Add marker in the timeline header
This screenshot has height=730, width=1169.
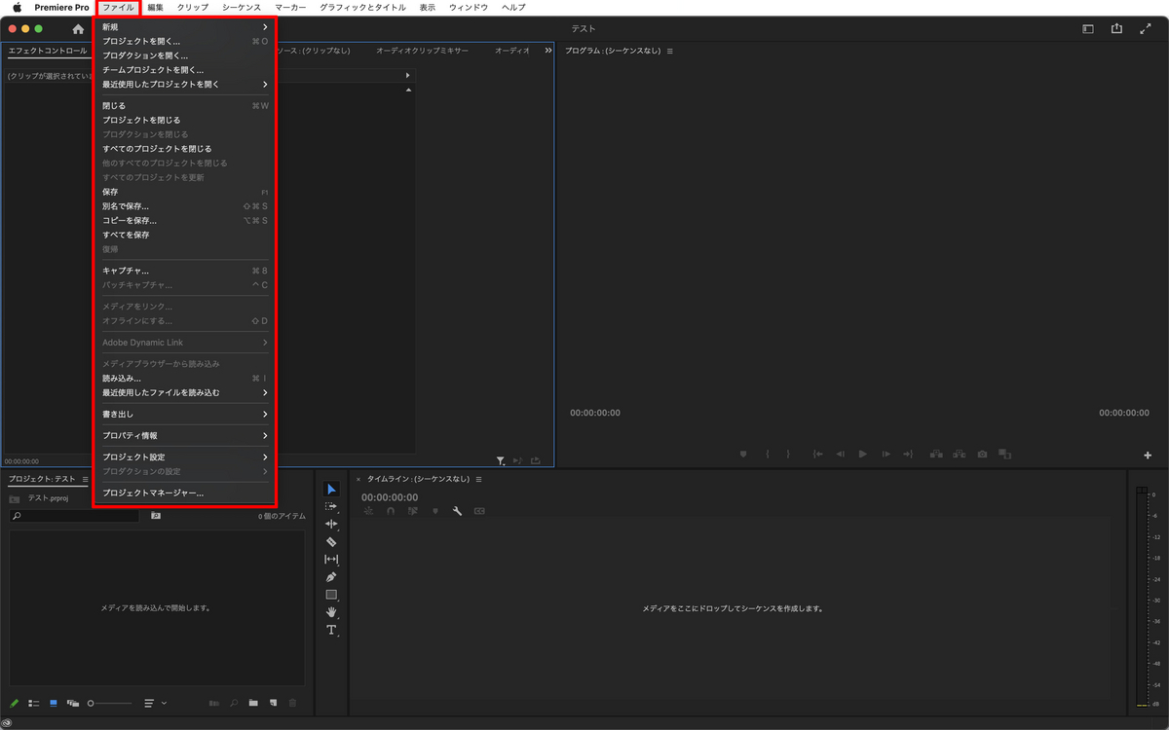tap(435, 511)
